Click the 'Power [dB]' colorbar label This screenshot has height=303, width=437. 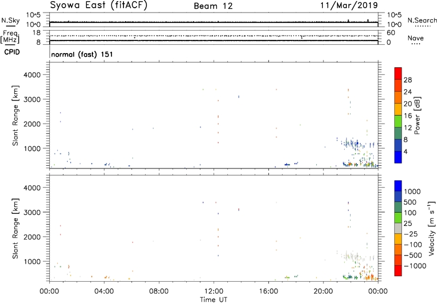coord(417,115)
